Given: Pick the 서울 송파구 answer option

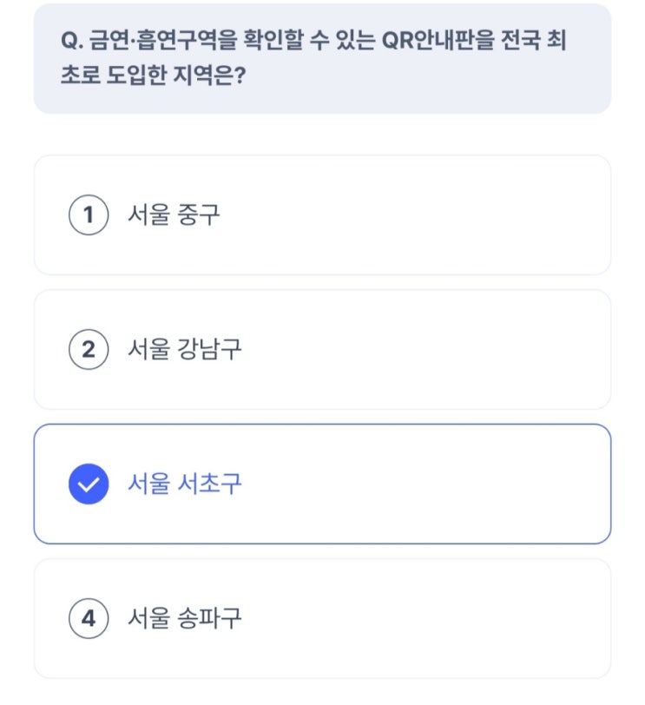Looking at the screenshot, I should tap(321, 618).
